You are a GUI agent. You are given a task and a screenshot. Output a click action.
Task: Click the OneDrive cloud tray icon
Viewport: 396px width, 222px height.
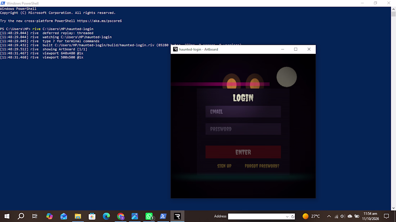tap(350, 216)
